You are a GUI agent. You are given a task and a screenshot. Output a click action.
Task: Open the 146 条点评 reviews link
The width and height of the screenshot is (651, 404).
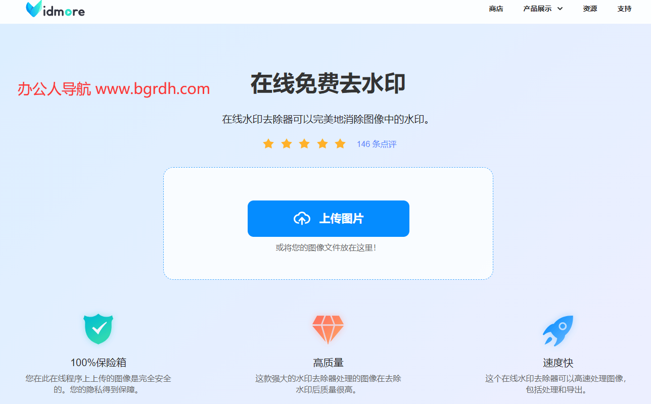click(377, 144)
